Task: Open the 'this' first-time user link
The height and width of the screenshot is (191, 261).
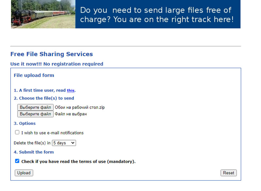Action: click(70, 90)
